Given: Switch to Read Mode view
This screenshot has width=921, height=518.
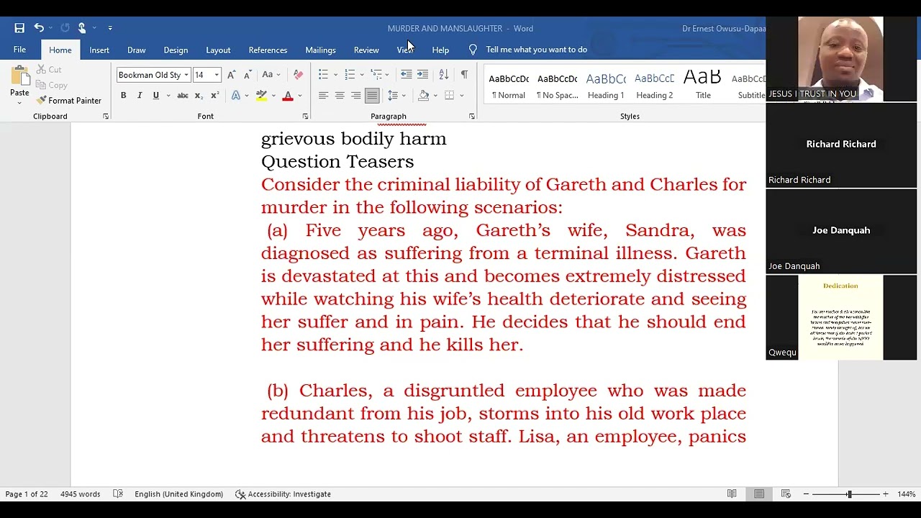Looking at the screenshot, I should coord(732,494).
